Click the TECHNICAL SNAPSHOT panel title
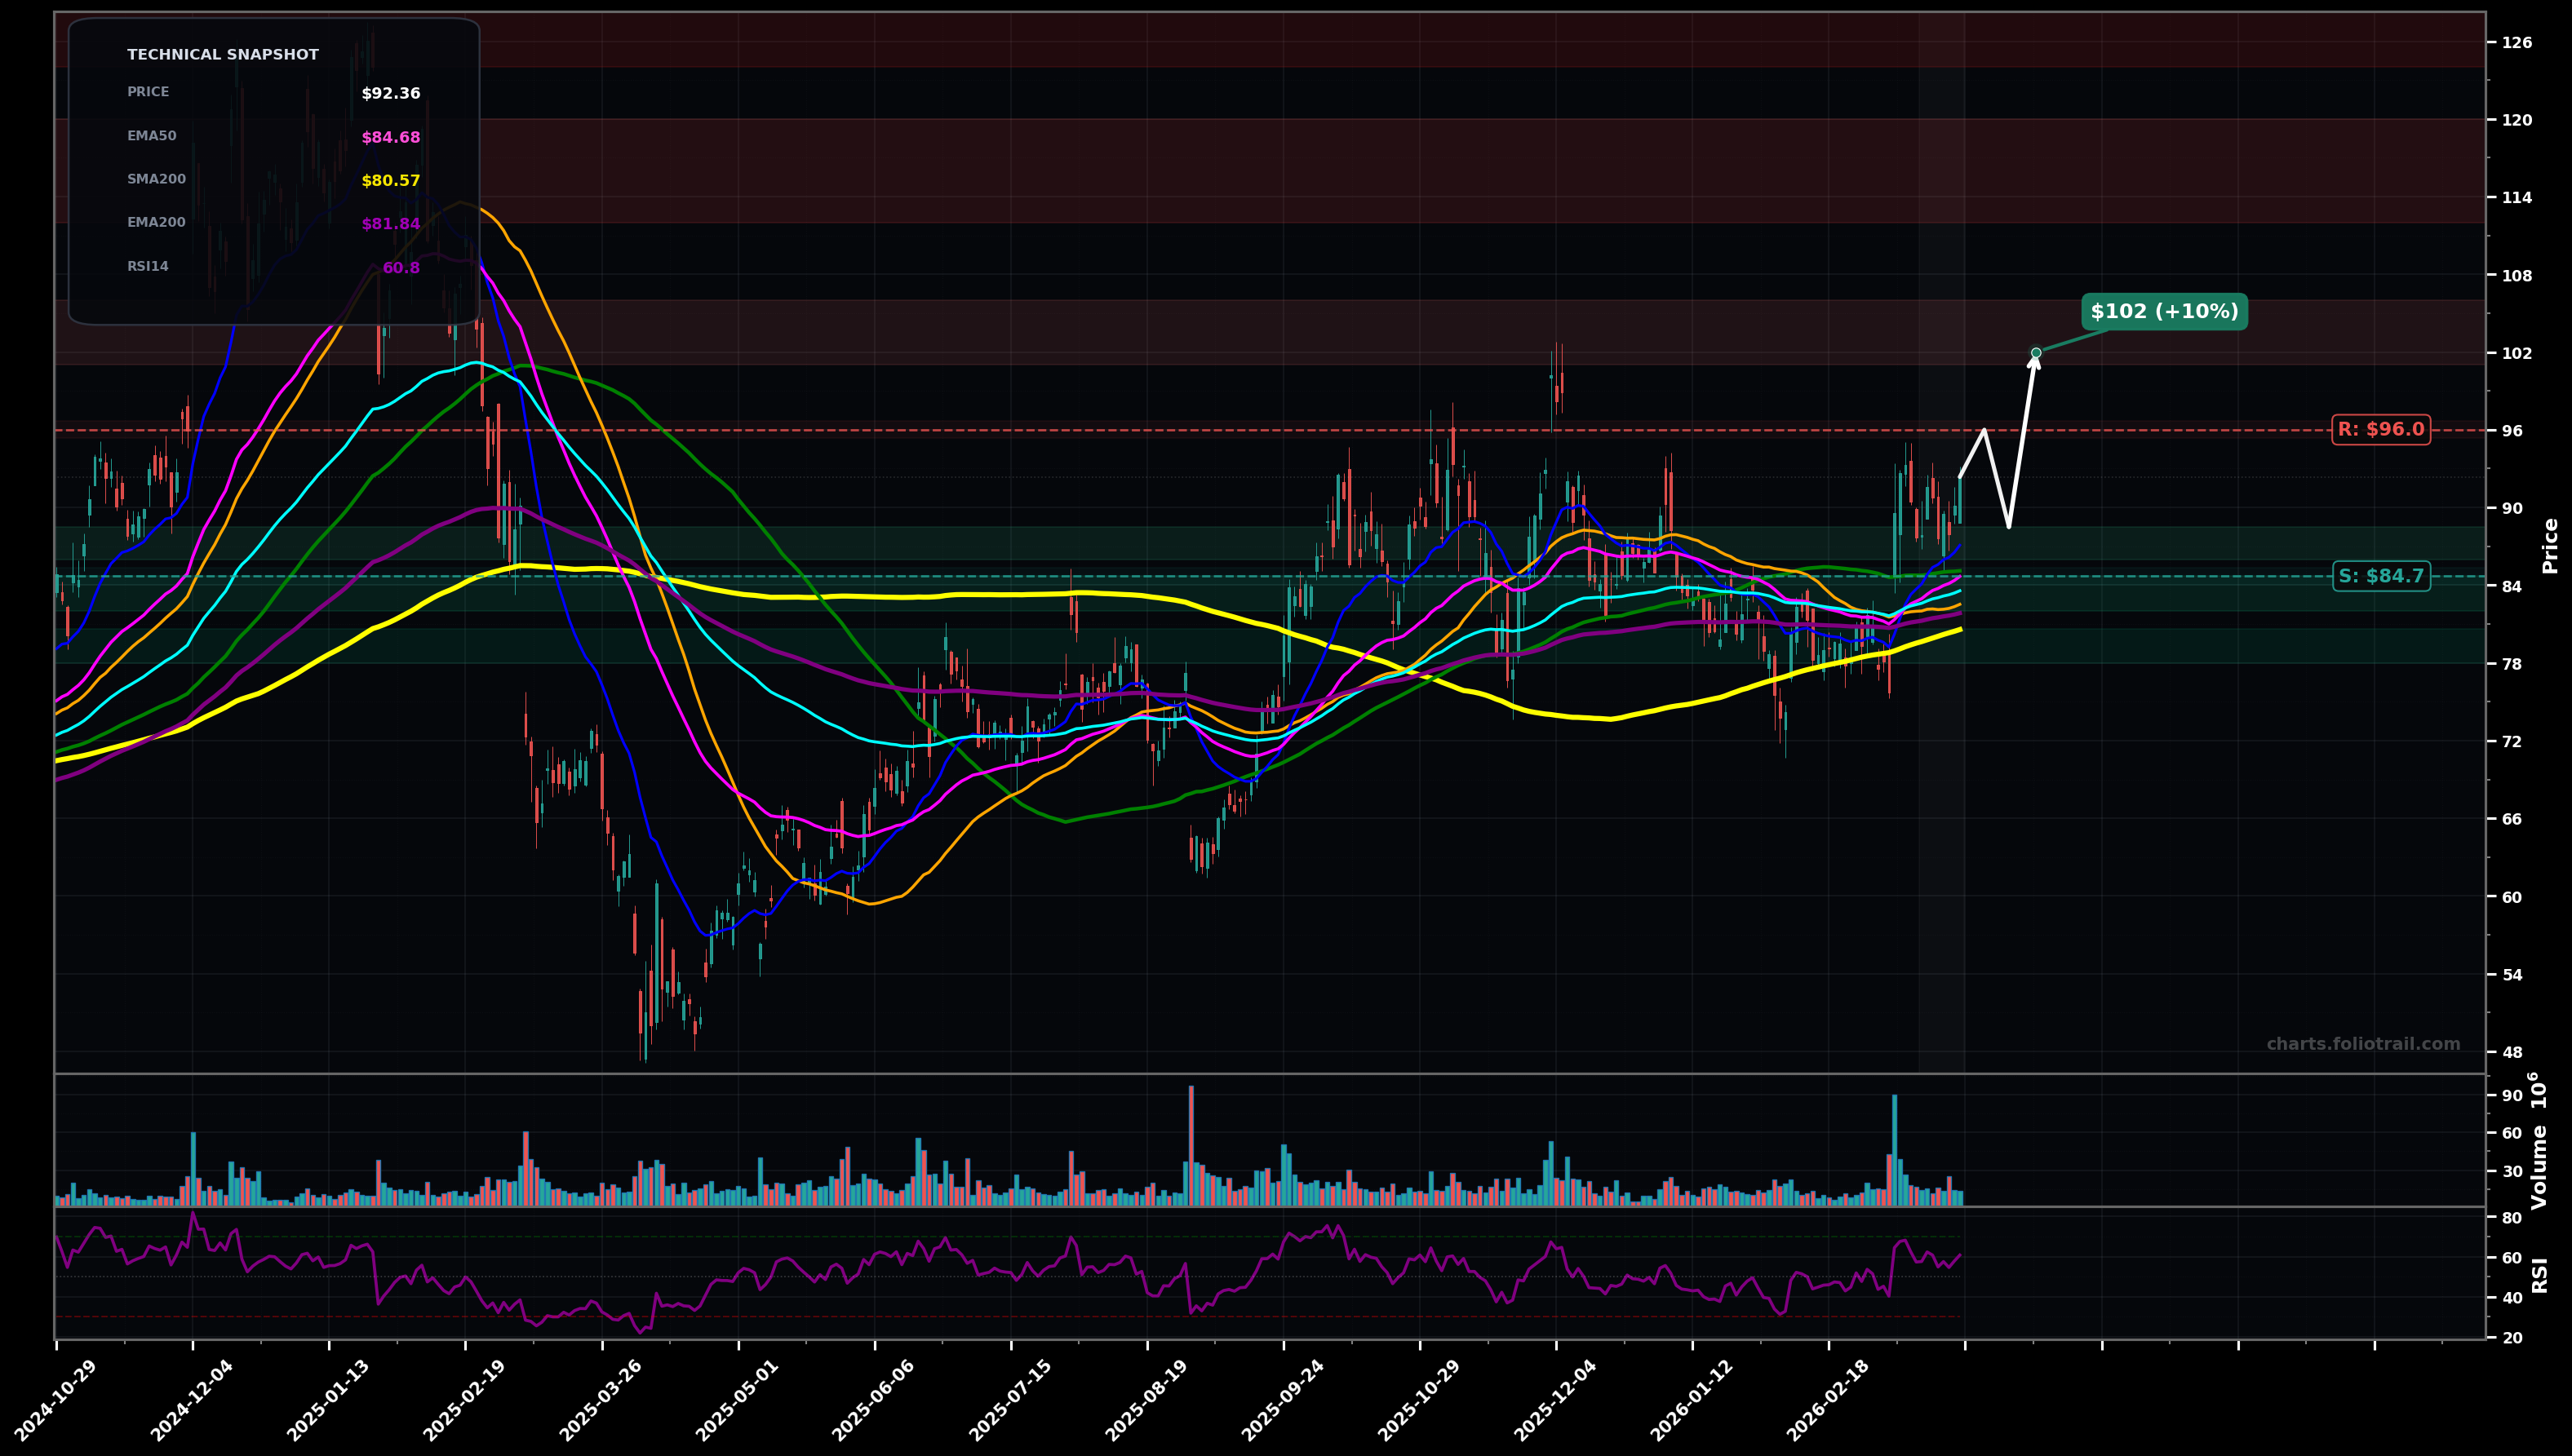The image size is (2572, 1456). coord(222,55)
